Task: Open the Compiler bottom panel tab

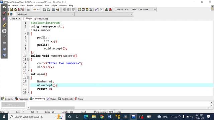Action: pos(7,99)
